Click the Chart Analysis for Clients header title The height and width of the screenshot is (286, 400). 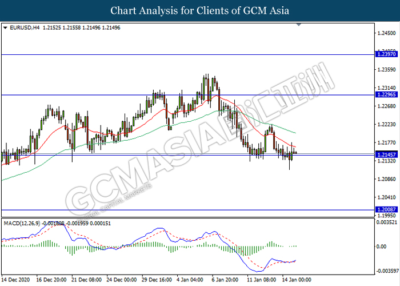pyautogui.click(x=200, y=11)
